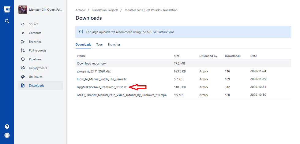
Task: Click the Downloads column header
Action: pos(233,56)
